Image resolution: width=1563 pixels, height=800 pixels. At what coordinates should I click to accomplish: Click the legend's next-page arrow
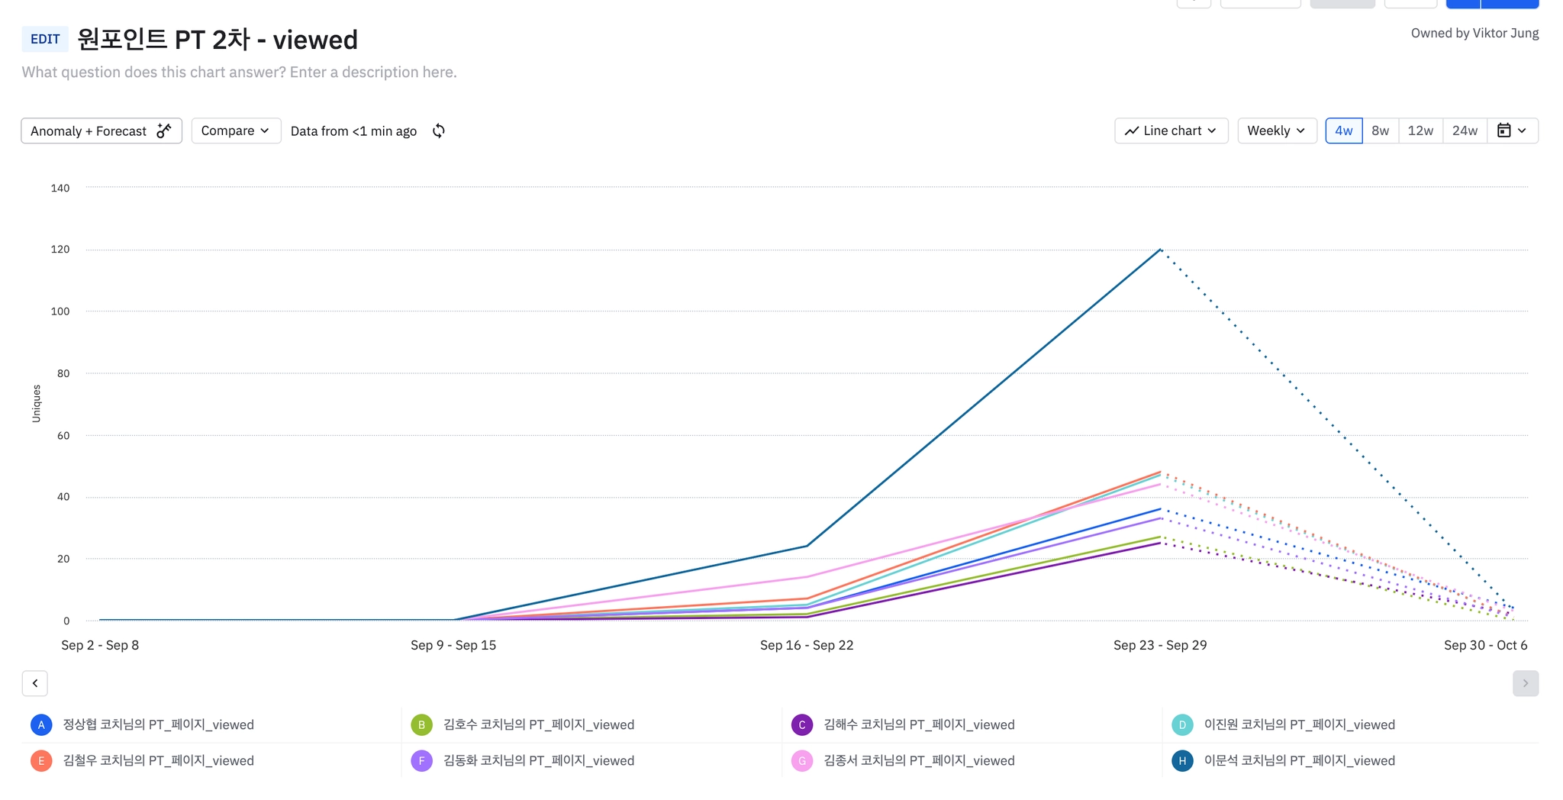pyautogui.click(x=1526, y=683)
